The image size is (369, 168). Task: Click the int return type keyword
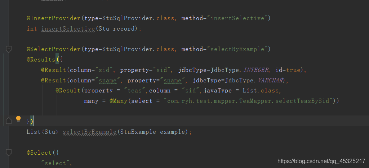[32, 29]
